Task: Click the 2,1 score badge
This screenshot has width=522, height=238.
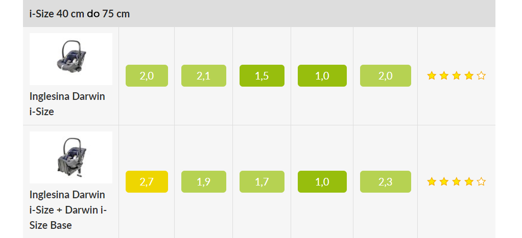Action: (x=204, y=76)
